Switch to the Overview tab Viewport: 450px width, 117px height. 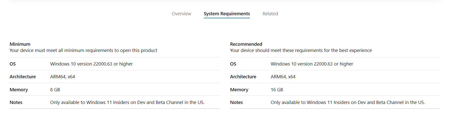tap(182, 14)
